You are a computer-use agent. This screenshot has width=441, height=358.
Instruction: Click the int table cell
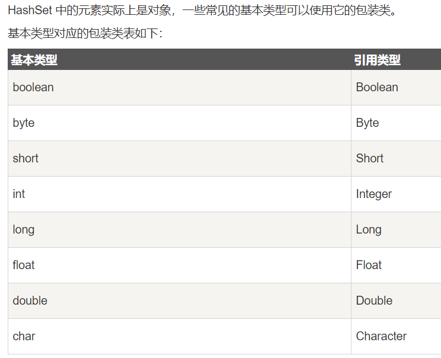pyautogui.click(x=180, y=194)
